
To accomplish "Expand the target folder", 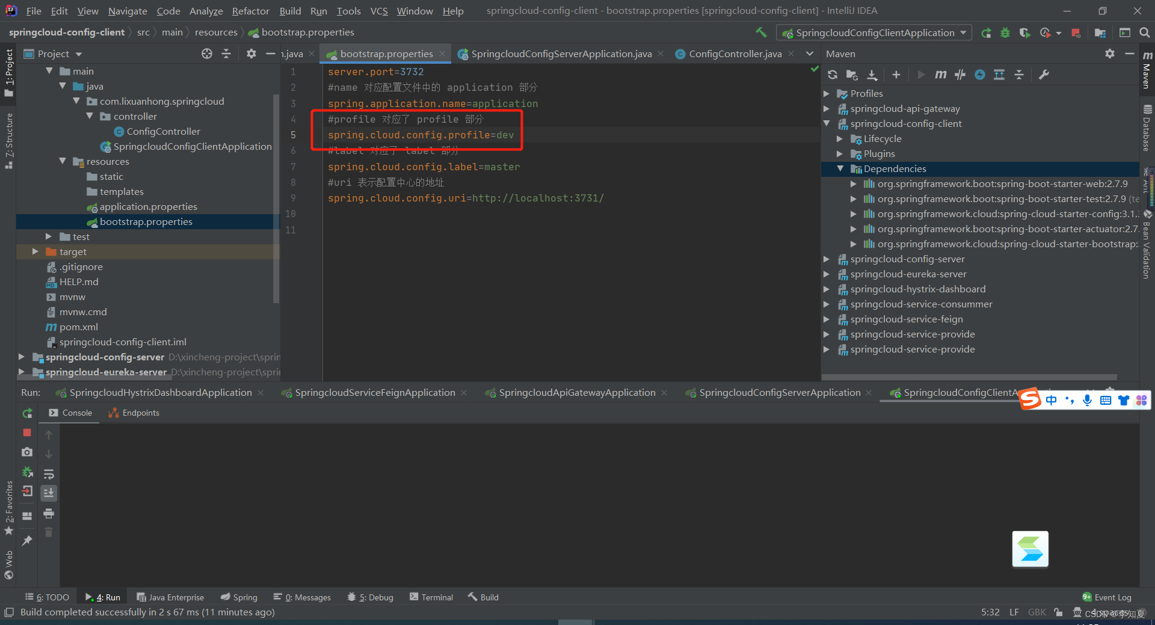I will 35,251.
